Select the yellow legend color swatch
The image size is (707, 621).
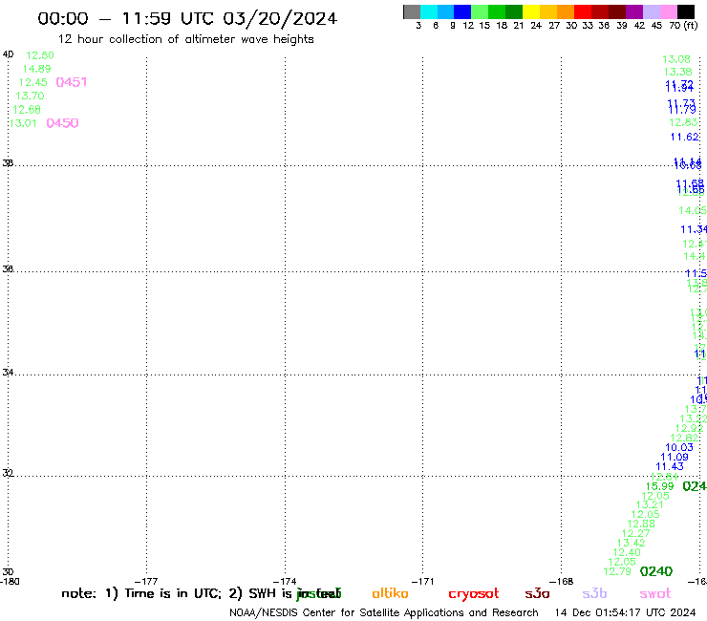point(531,11)
